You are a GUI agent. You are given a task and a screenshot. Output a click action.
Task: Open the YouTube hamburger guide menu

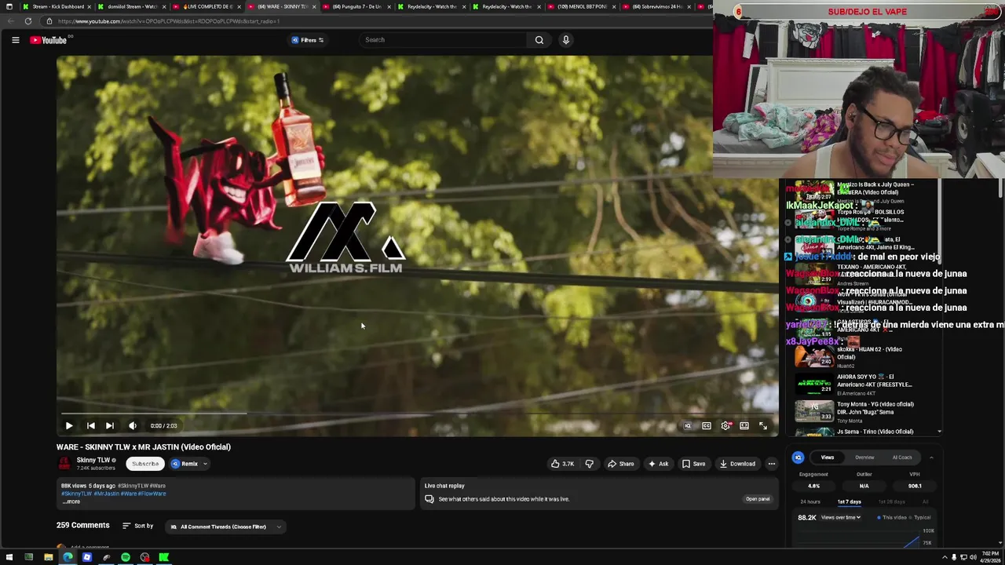(x=15, y=40)
